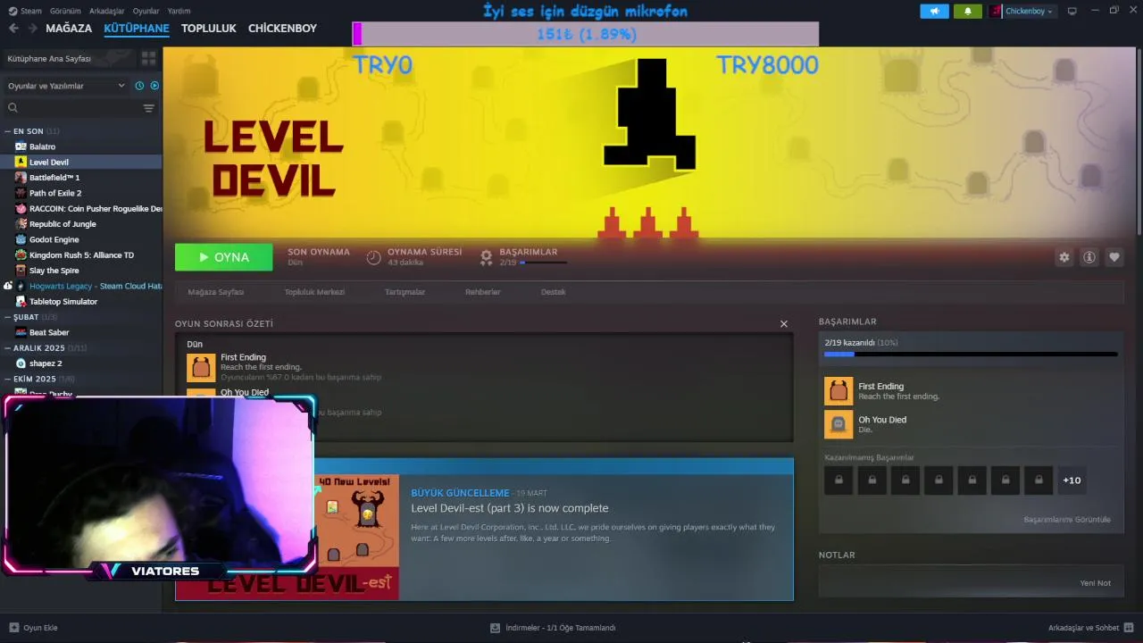Open the Steam menu

25,11
